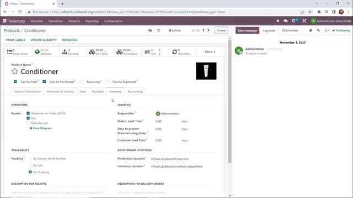The height and width of the screenshot is (198, 353).
Task: Click the PRINT LABELS button
Action: (15, 40)
